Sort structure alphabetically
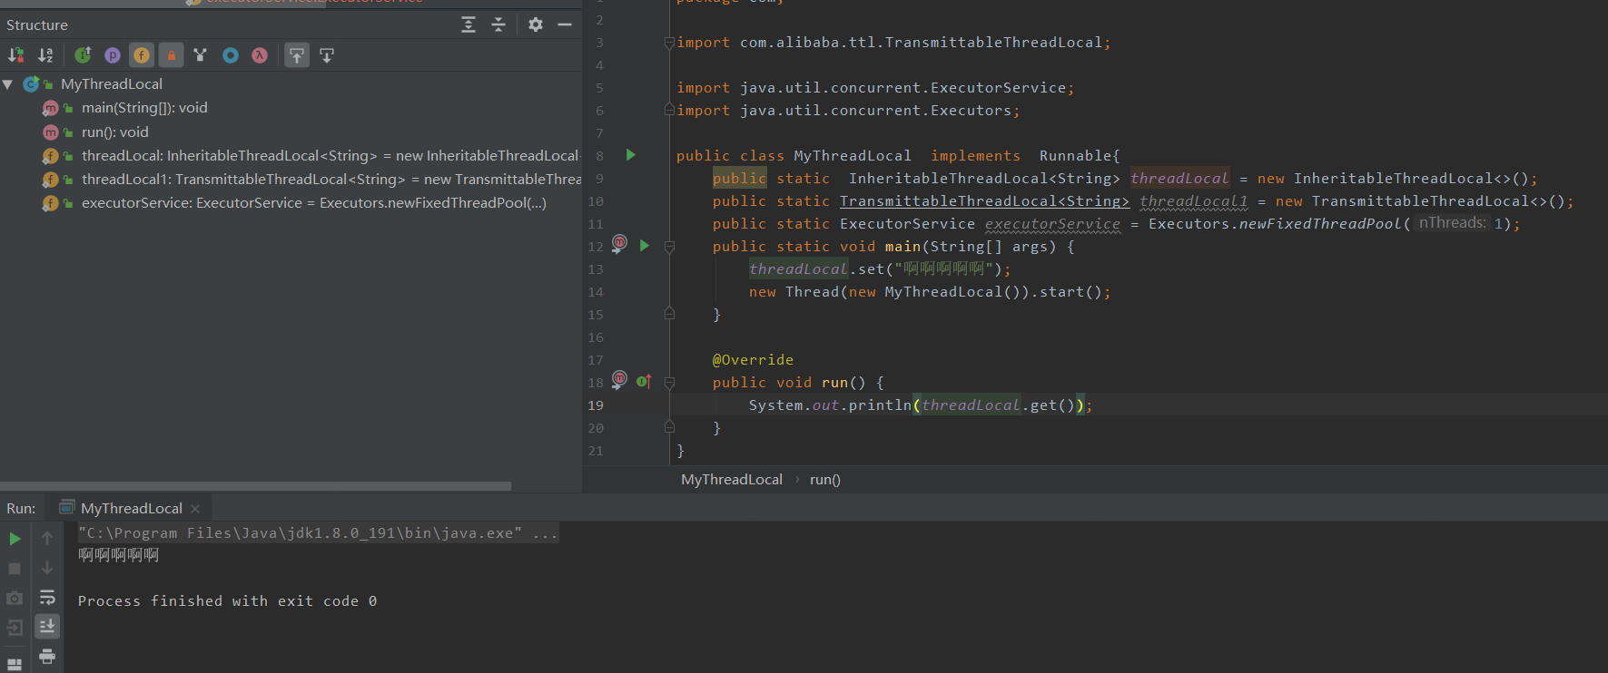 tap(45, 55)
